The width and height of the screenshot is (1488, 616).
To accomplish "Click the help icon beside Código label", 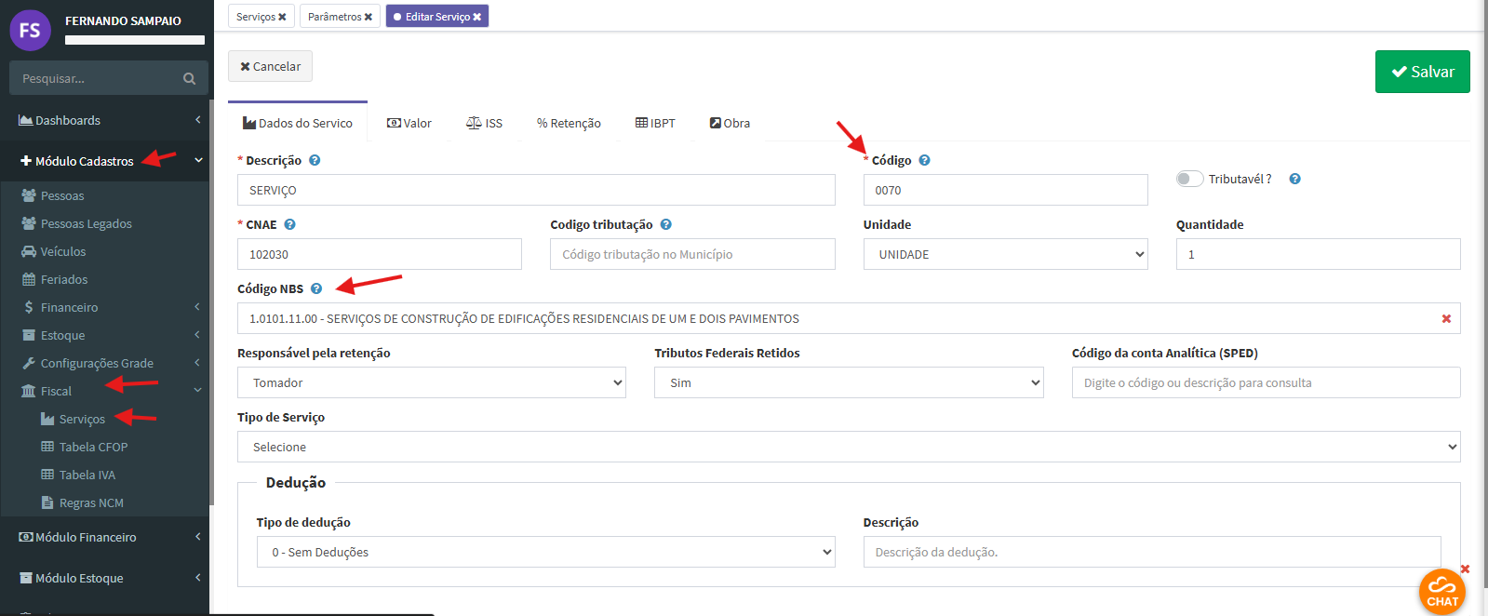I will click(x=924, y=160).
